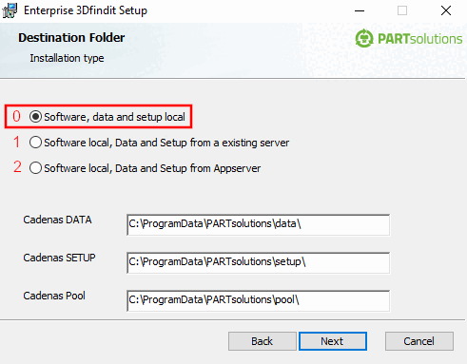The width and height of the screenshot is (467, 364).
Task: Click the Cadenas SETUP path field
Action: click(258, 262)
